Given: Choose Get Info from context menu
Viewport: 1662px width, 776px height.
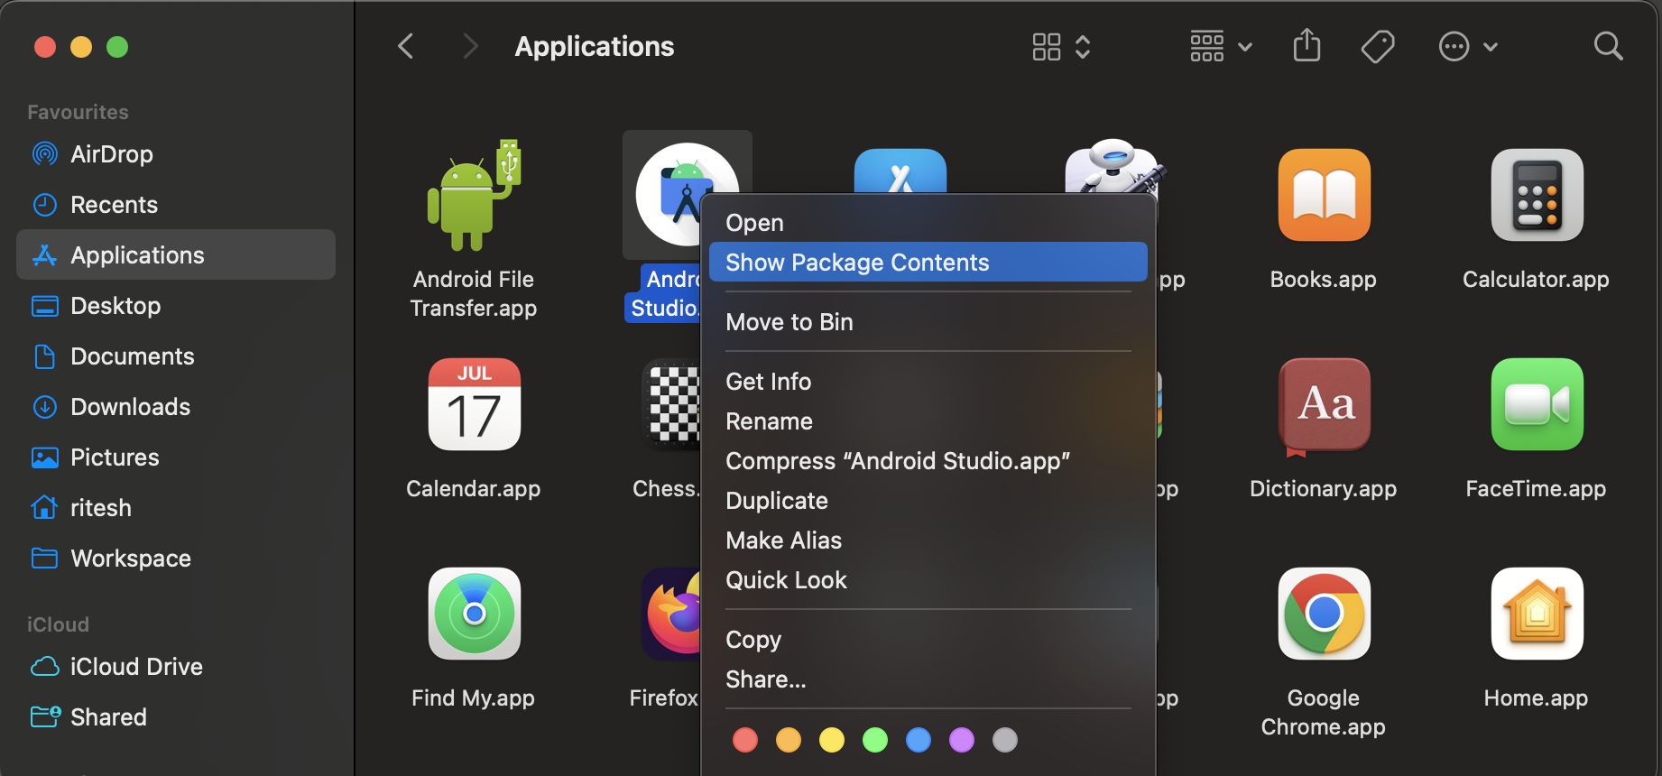Looking at the screenshot, I should 928,382.
